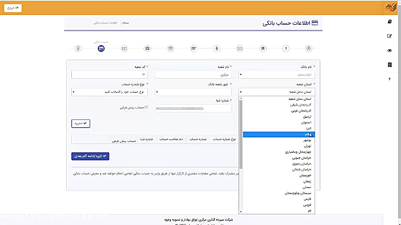The width and height of the screenshot is (401, 225).
Task: Click the کد شعبه branch code field
Action: click(x=109, y=75)
